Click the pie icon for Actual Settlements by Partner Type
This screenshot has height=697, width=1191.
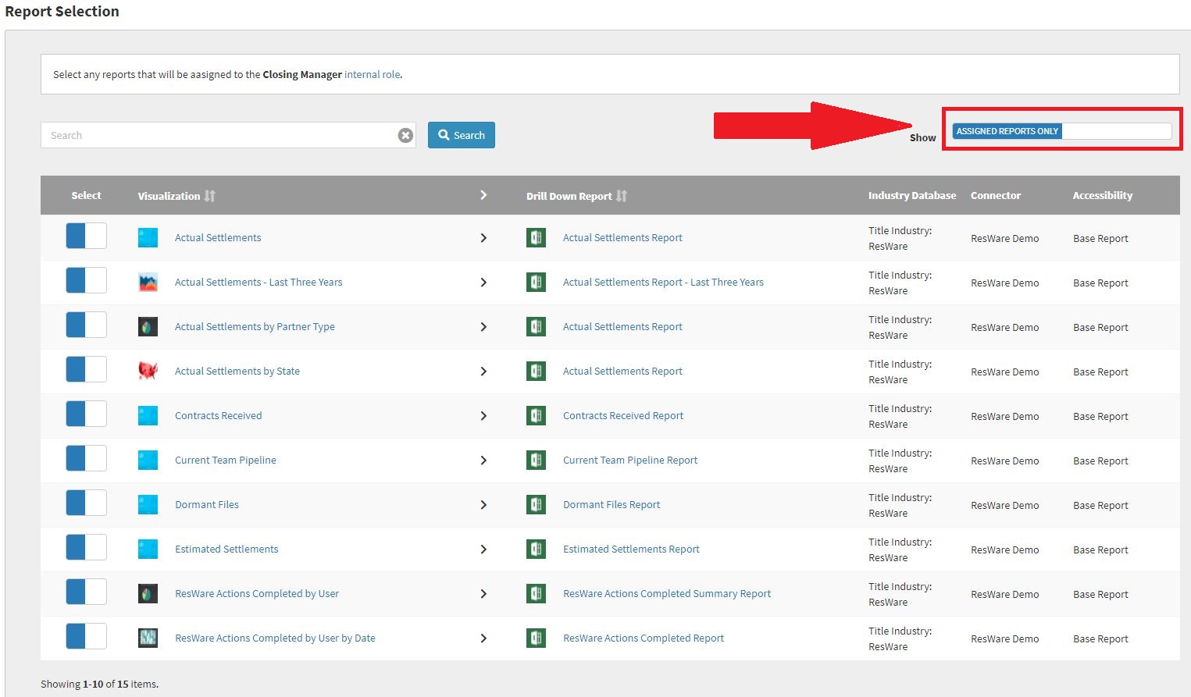(x=148, y=327)
